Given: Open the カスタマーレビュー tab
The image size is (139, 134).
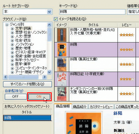Looking at the screenshot, I should click(x=101, y=107).
